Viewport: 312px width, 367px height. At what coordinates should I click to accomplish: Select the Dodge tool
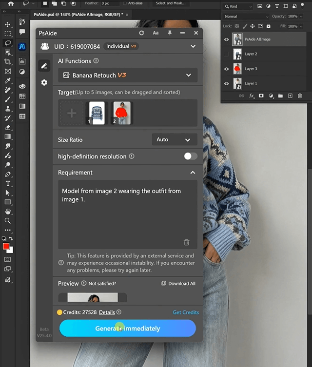pyautogui.click(x=7, y=165)
